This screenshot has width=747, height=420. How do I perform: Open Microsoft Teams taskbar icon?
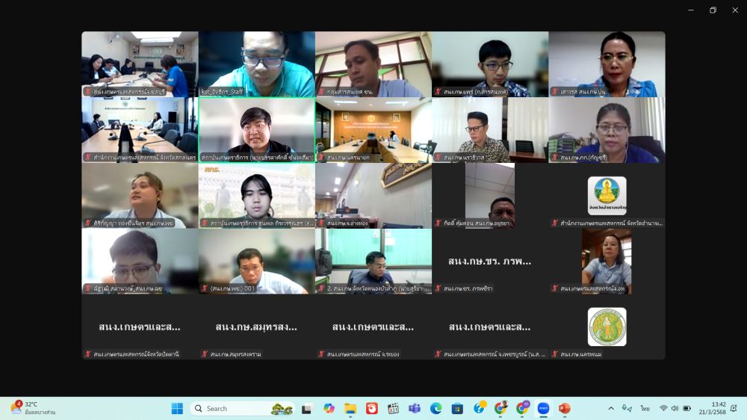415,408
